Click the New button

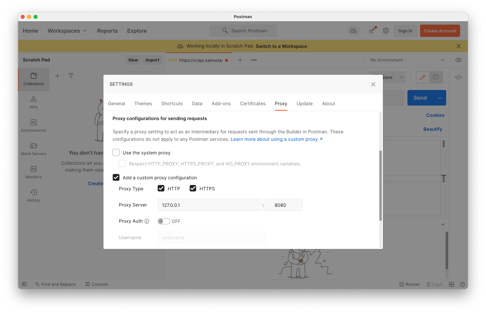[133, 60]
